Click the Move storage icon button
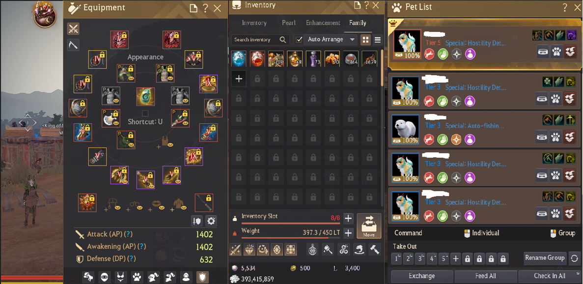Viewport: 583px width, 284px height. [369, 226]
